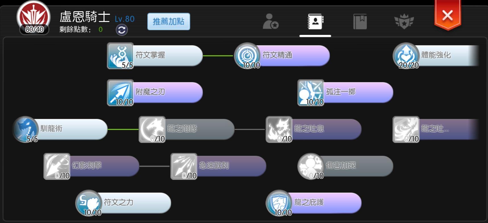
Task: Select the 附魔之刃 skill icon
Action: [x=120, y=92]
